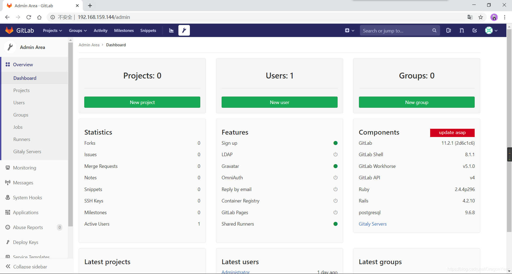This screenshot has width=512, height=274.
Task: Expand the Groups dropdown in navbar
Action: click(x=78, y=30)
